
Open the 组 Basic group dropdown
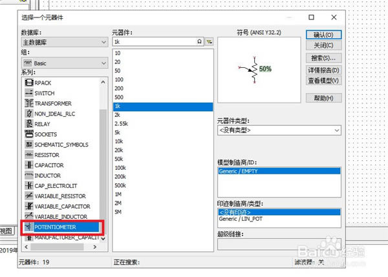coord(65,63)
